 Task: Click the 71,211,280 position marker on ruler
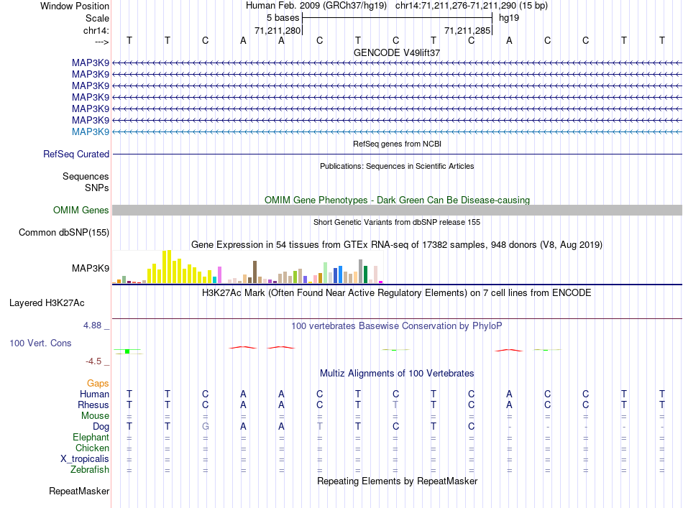coord(278,30)
